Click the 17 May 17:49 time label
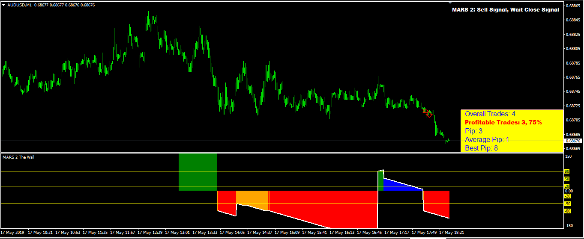 (x=424, y=233)
